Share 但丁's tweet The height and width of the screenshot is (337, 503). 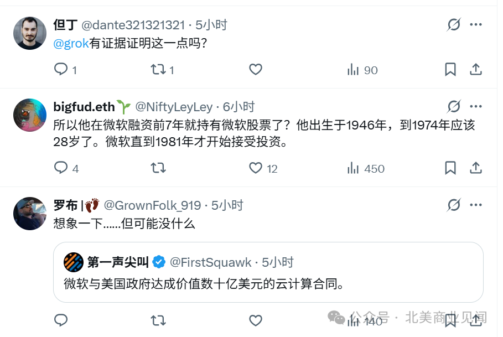coord(475,70)
